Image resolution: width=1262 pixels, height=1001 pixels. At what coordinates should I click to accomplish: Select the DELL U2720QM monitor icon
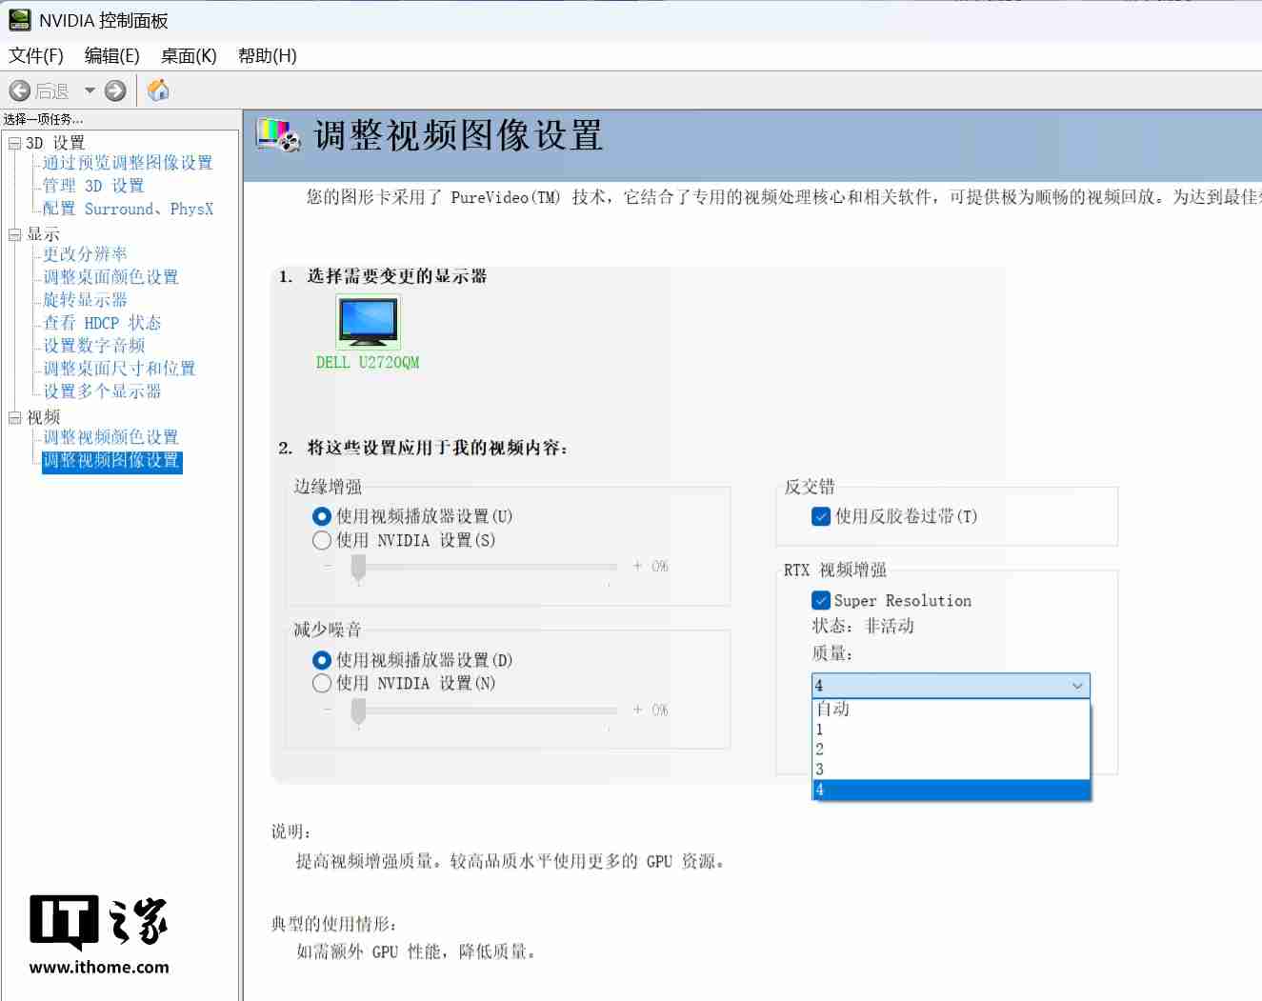pos(368,321)
